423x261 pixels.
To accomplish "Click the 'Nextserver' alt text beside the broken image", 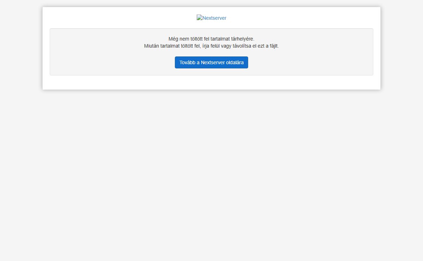I will click(214, 18).
